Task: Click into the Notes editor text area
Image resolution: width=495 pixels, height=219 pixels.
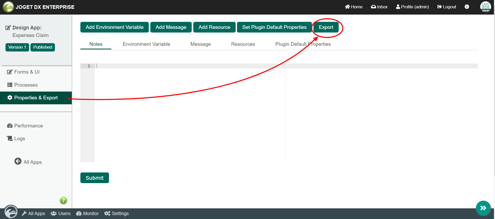Action: [190, 112]
